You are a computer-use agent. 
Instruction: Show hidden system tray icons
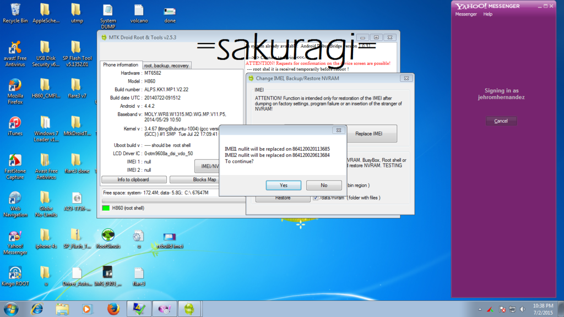tap(480, 309)
